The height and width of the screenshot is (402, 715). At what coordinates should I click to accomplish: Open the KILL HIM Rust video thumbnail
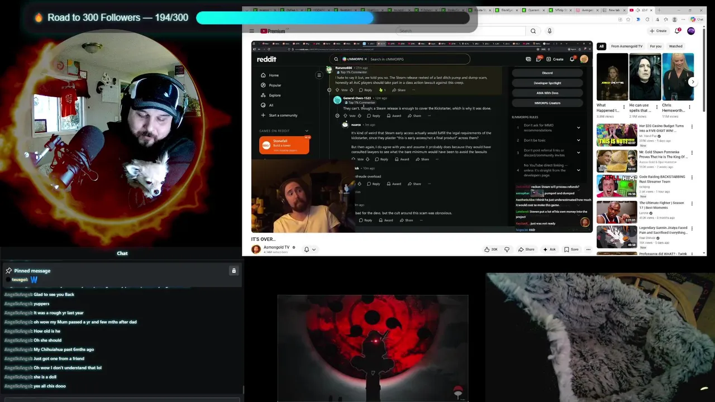(617, 186)
